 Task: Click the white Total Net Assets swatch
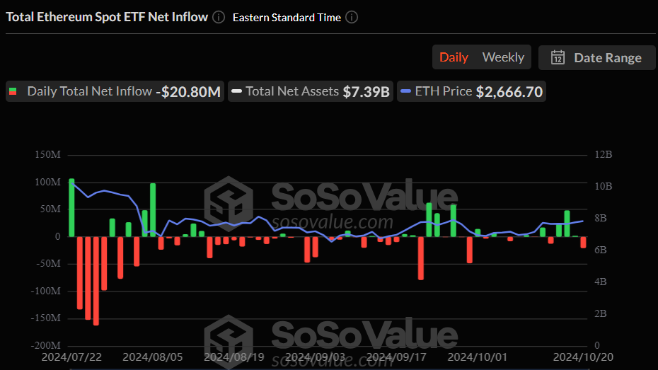coord(237,91)
